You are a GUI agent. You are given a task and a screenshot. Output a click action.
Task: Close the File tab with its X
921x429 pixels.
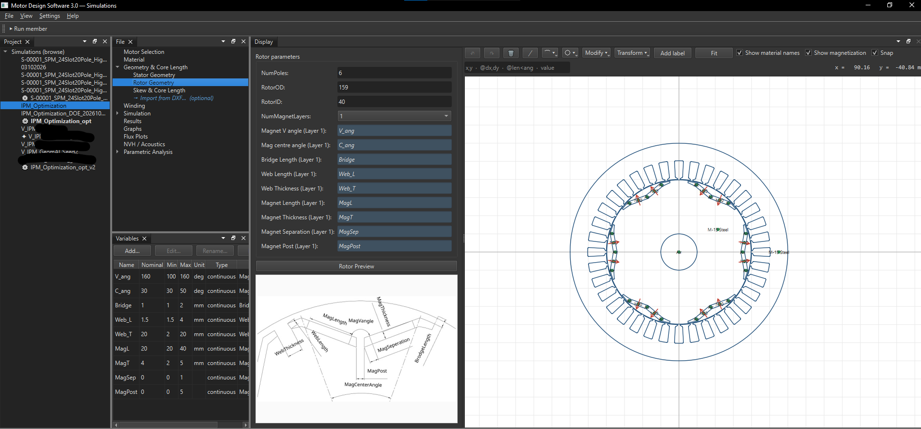[x=130, y=42]
